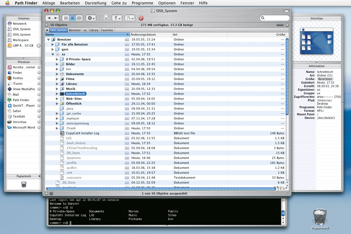
Task: Open the Ablage menu
Action: (x=49, y=3)
